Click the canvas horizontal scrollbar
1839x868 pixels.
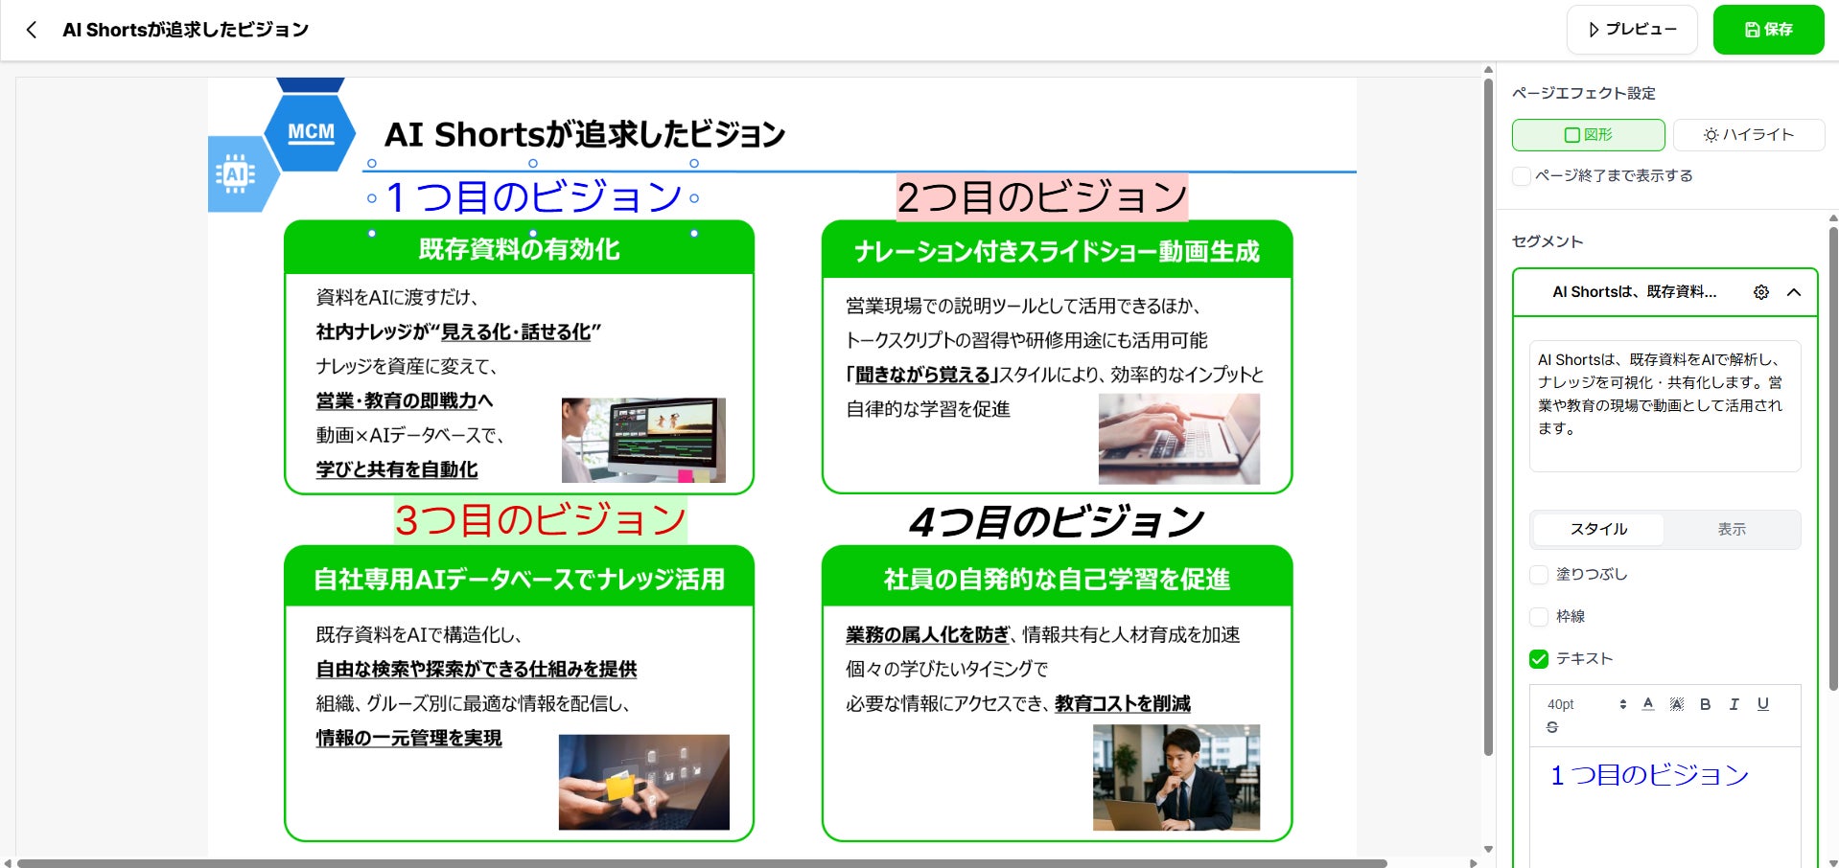click(703, 863)
